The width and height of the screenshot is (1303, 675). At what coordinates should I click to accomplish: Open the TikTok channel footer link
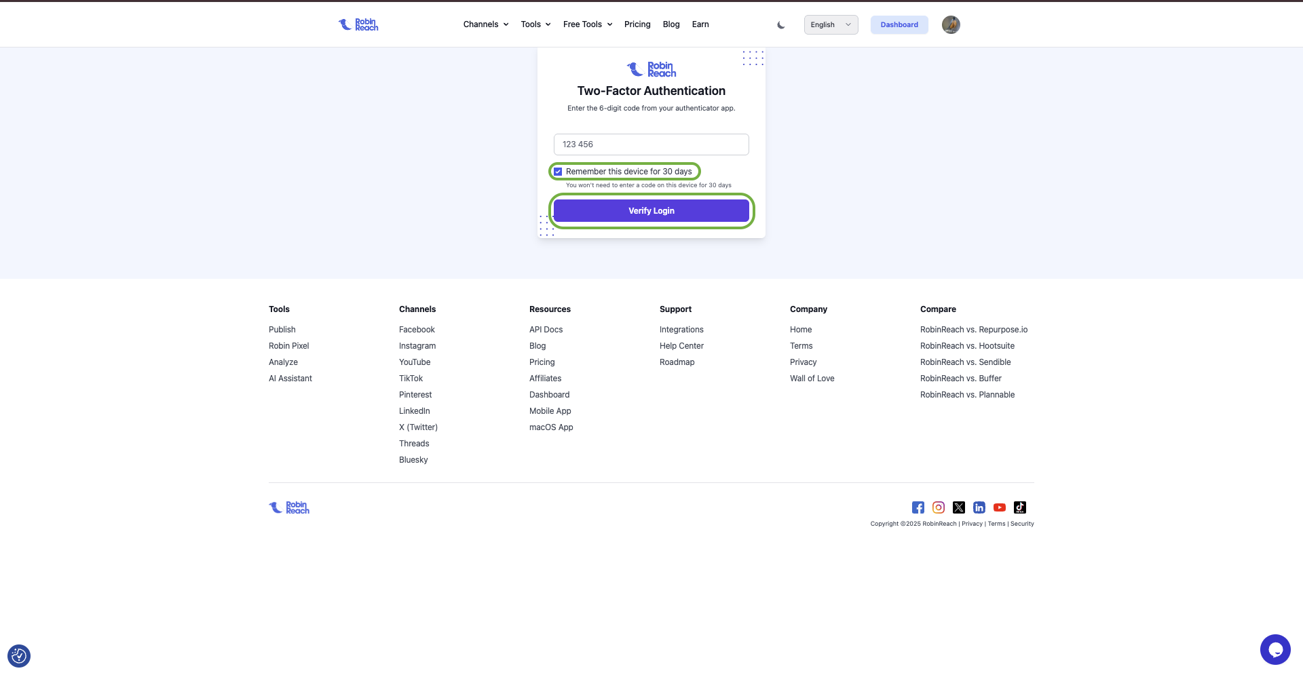pos(411,379)
